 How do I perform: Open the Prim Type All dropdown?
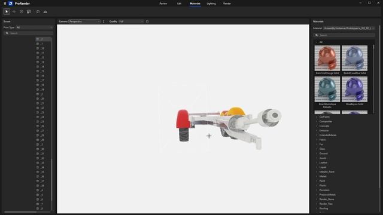34,27
